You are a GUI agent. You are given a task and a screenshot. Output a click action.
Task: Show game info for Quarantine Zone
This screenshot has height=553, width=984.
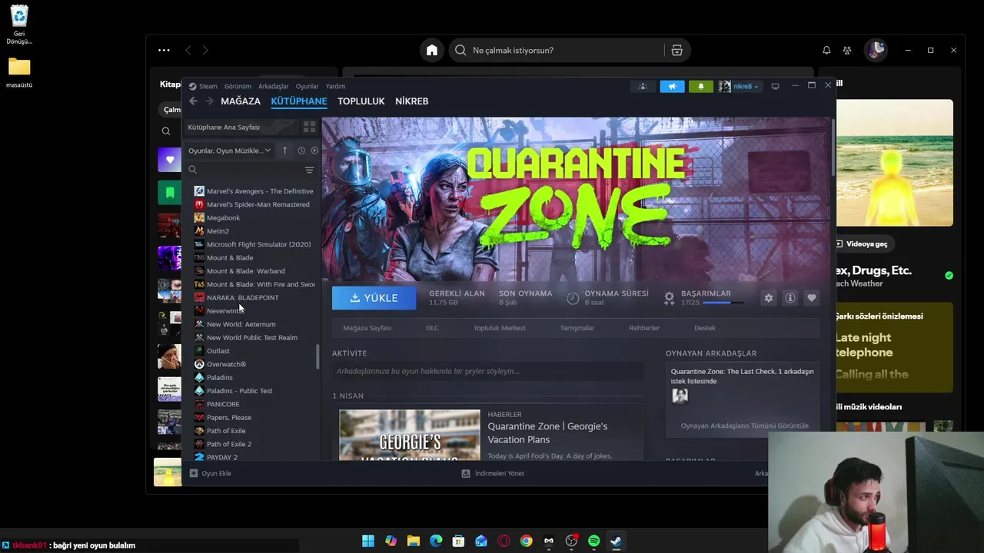click(790, 298)
